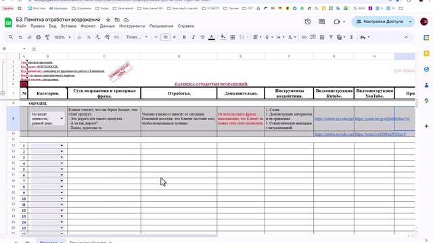This screenshot has height=243, width=433.
Task: Activate paint format tool
Action: [47, 37]
